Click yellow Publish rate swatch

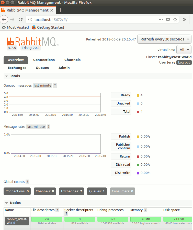(138, 137)
